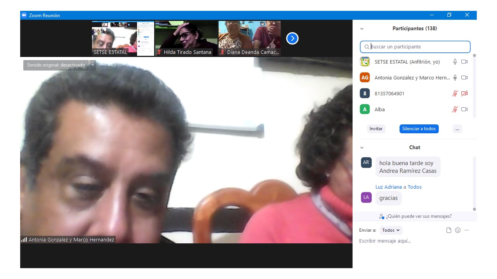Click the hola buena tarde chat message
The image size is (497, 279).
point(408,167)
